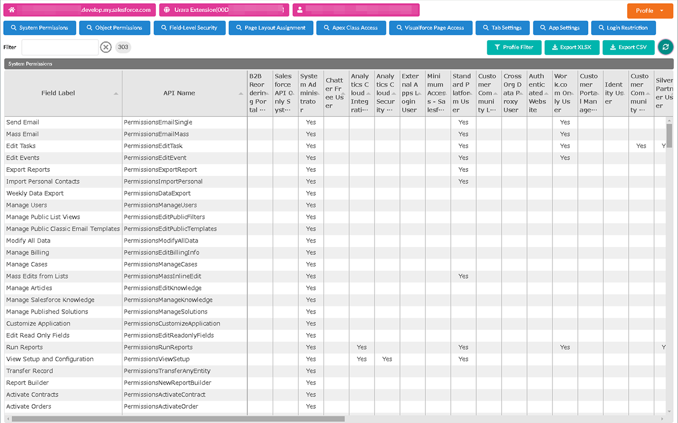Click the user icon in pink badge
The width and height of the screenshot is (678, 423).
[x=300, y=10]
